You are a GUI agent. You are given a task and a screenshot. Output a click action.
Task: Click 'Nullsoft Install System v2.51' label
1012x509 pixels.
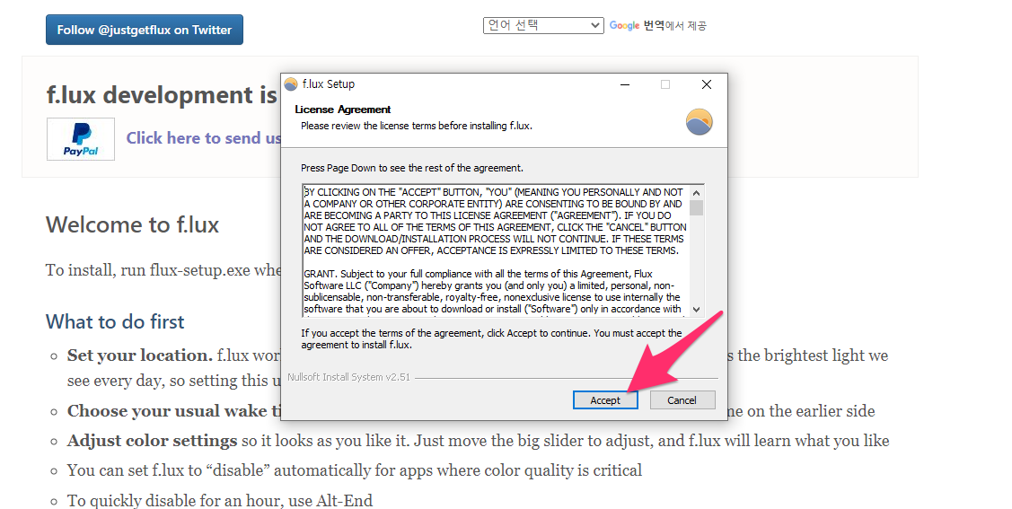coord(348,377)
